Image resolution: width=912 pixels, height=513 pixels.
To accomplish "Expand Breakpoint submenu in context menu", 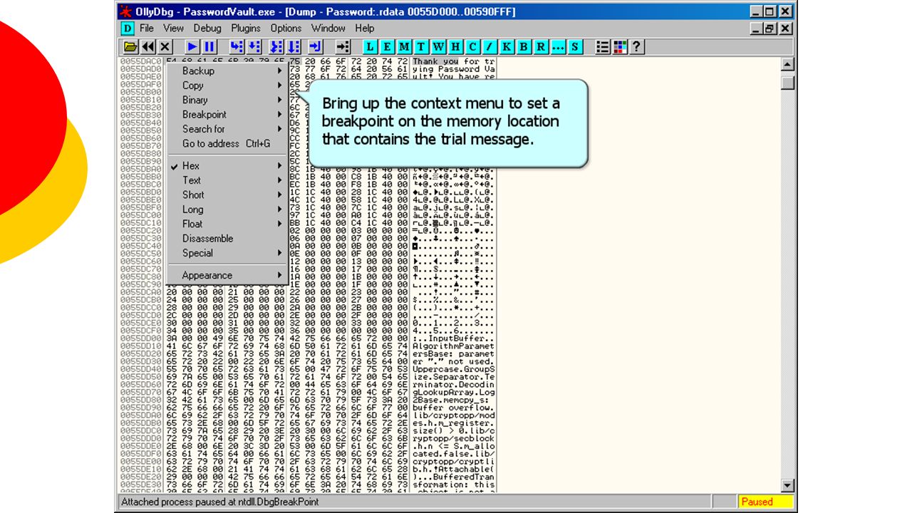I will [x=227, y=115].
